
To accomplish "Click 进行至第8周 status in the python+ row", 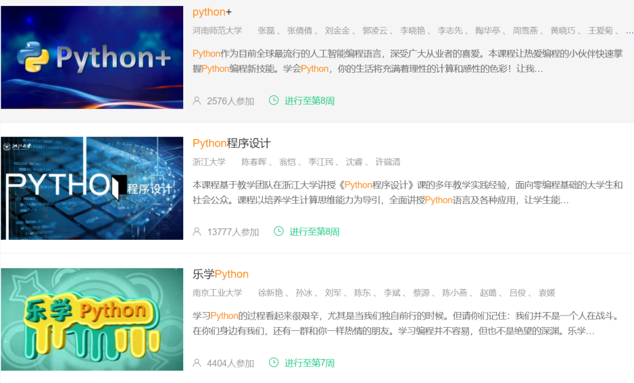I will point(309,101).
